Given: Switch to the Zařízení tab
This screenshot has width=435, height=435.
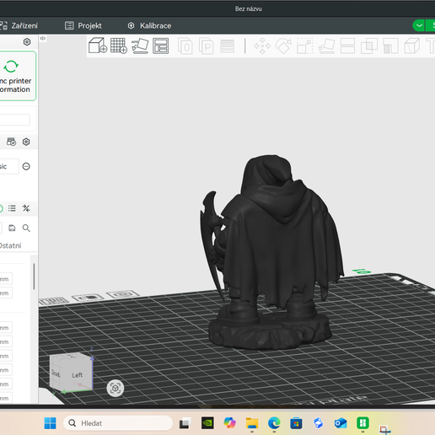Looking at the screenshot, I should pos(19,25).
